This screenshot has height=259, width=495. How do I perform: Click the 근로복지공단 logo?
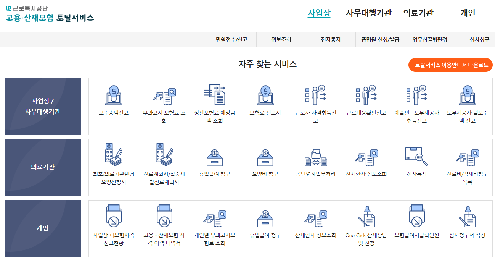coord(27,8)
